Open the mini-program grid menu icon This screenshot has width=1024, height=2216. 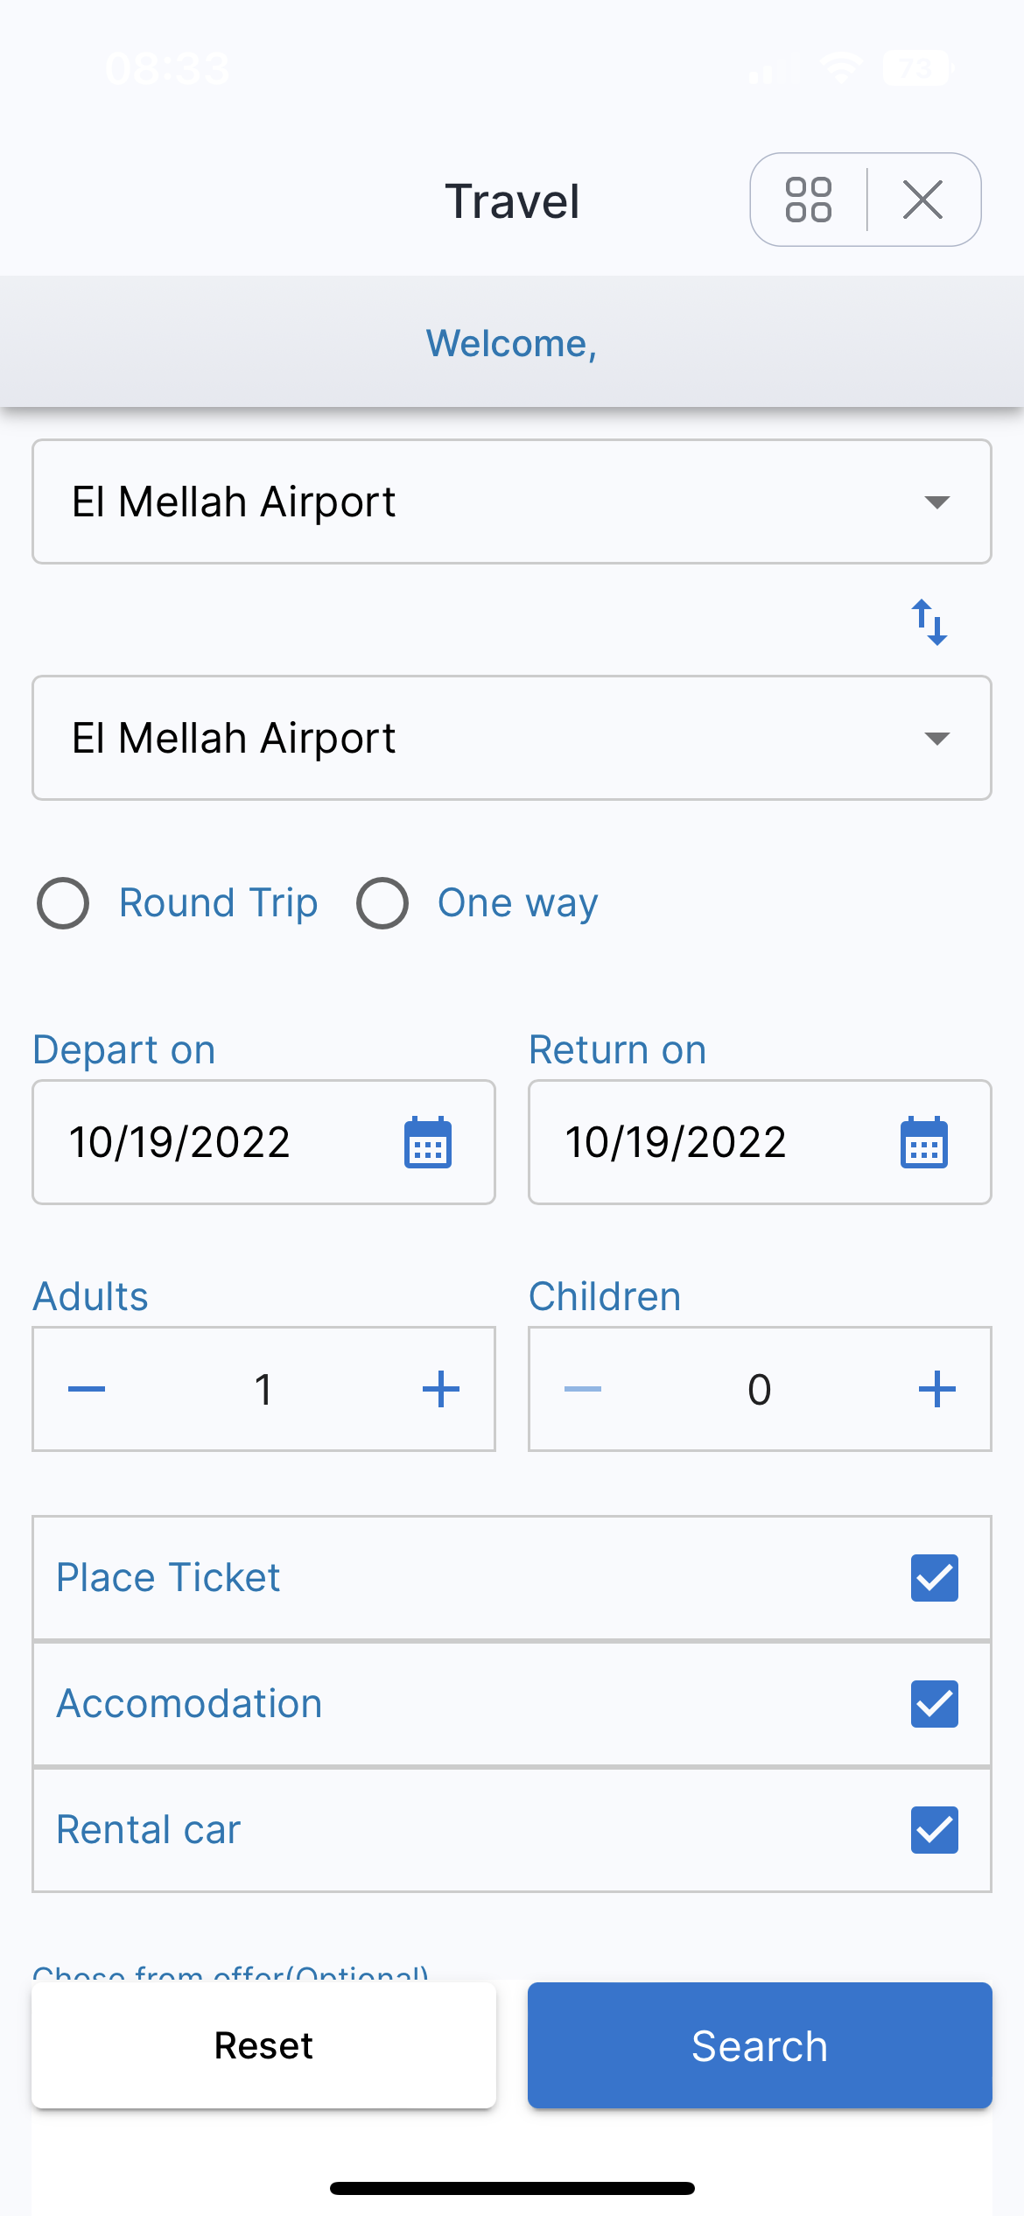tap(808, 200)
